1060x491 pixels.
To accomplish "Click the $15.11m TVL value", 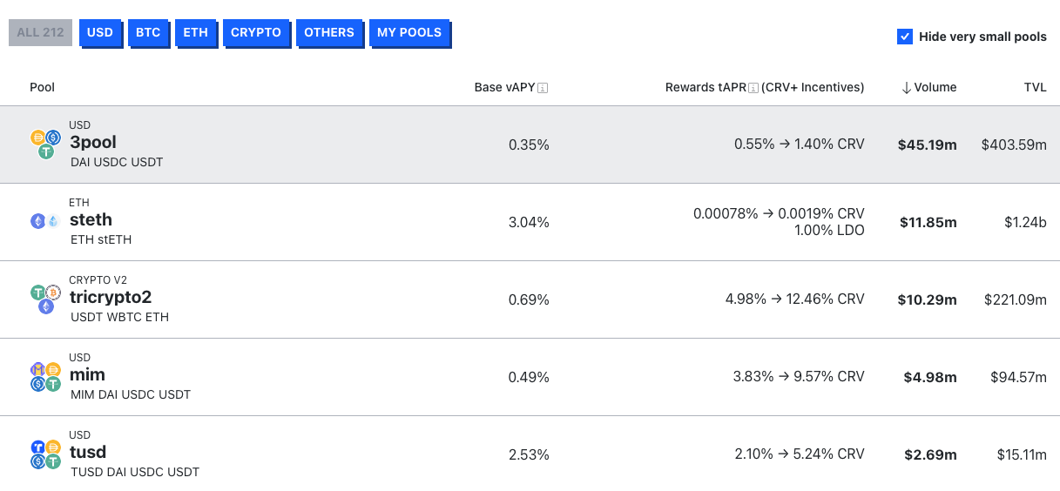I will pyautogui.click(x=1022, y=454).
